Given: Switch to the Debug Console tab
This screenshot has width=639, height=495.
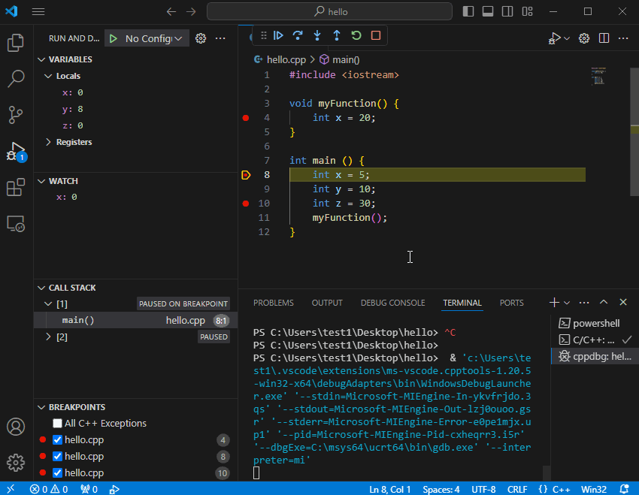Looking at the screenshot, I should (x=392, y=303).
